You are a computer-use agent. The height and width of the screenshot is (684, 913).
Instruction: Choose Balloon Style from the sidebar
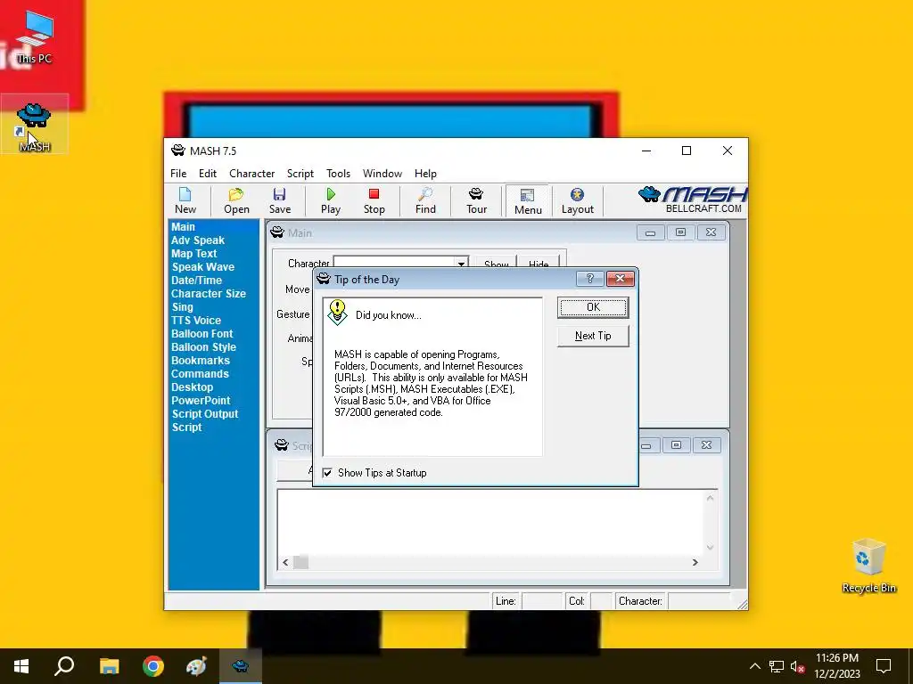(204, 347)
